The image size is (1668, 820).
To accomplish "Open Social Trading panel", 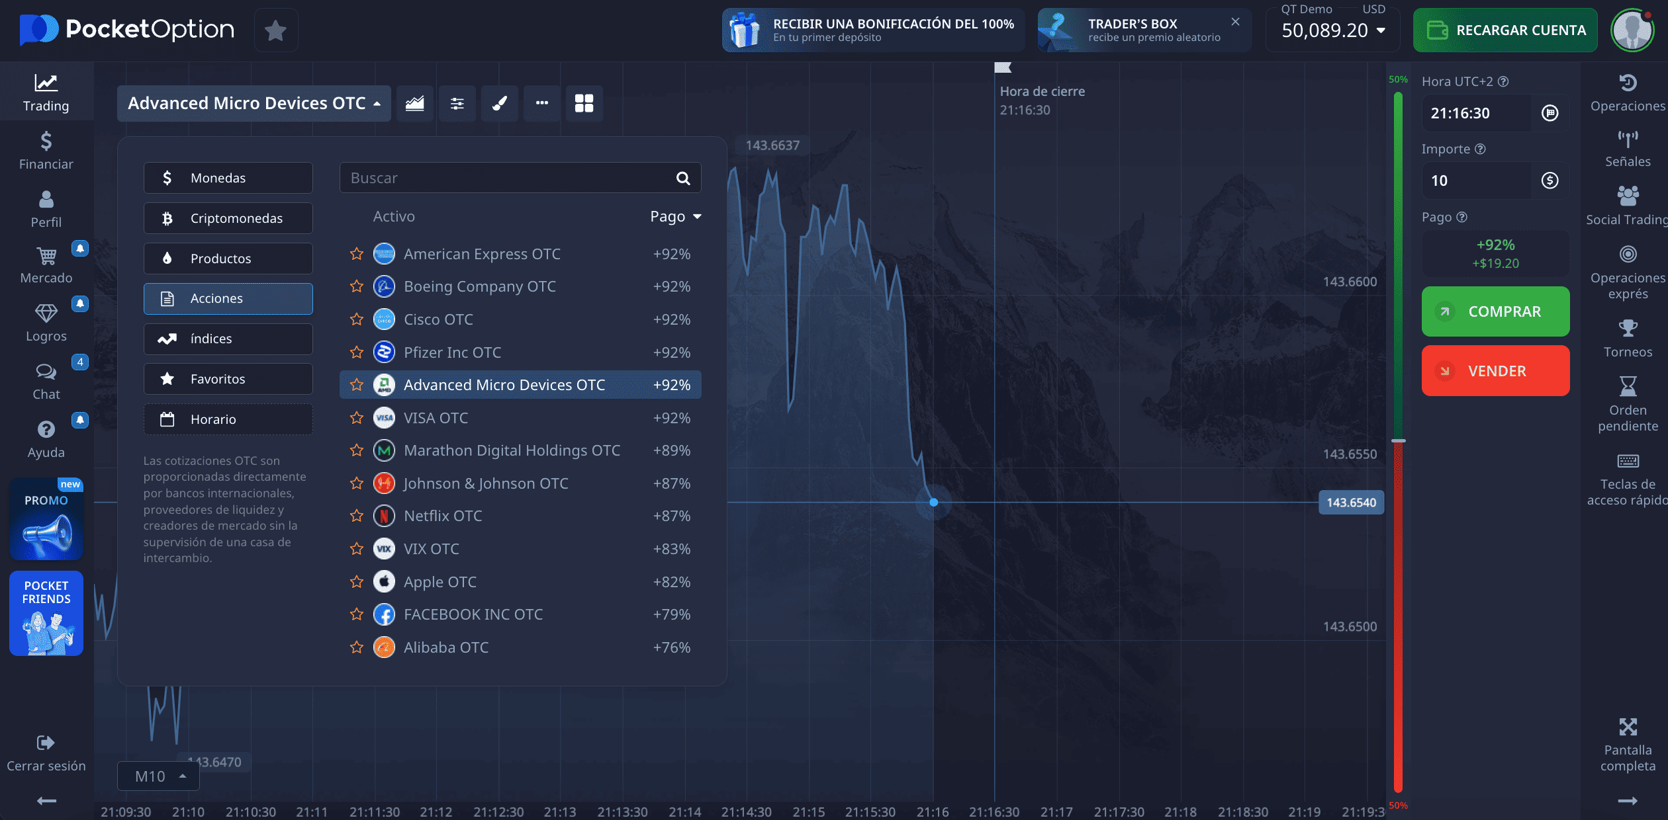I will (1628, 206).
